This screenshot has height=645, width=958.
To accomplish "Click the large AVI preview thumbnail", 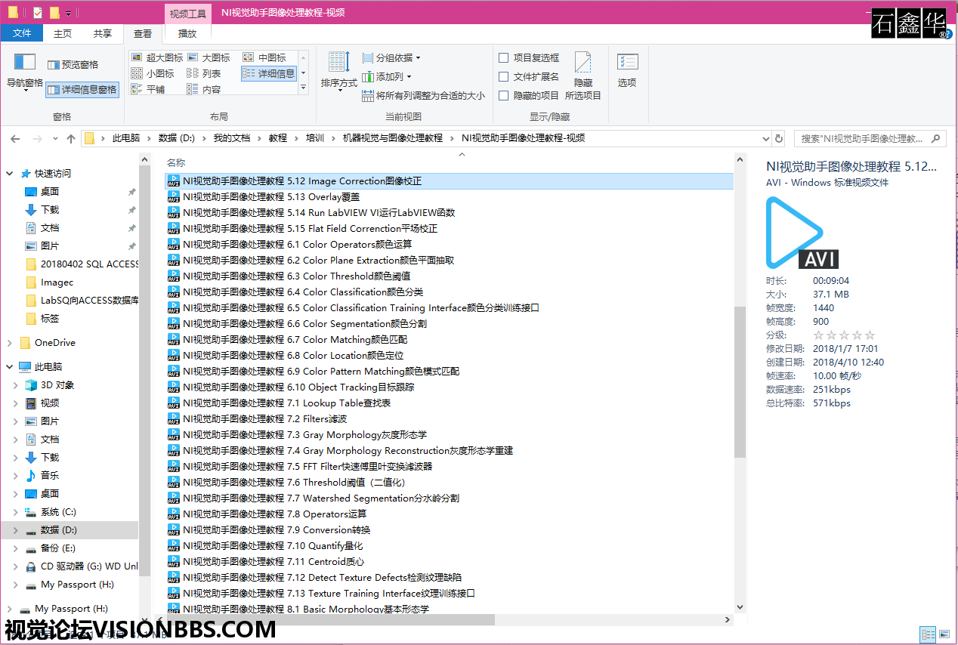I will click(802, 233).
